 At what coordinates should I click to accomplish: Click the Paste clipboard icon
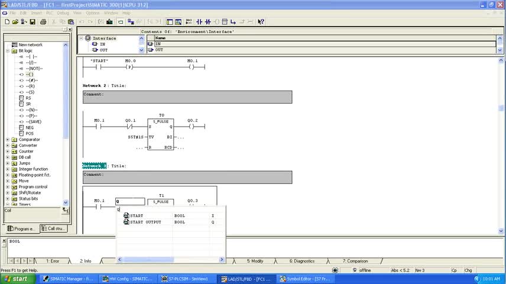71,22
